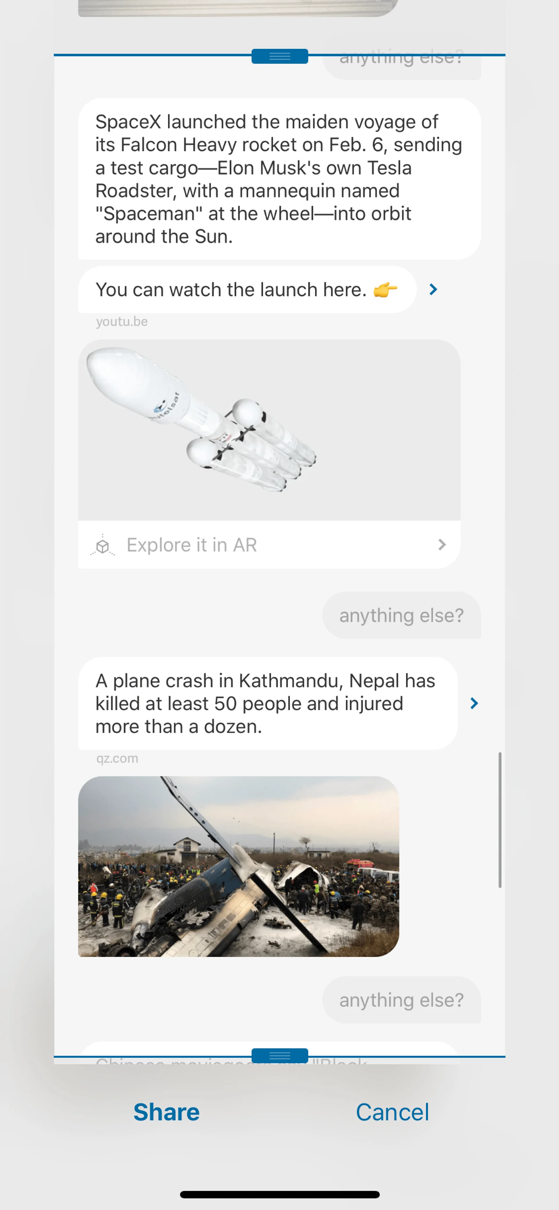Image resolution: width=559 pixels, height=1210 pixels.
Task: Open the qz.com source link
Action: [117, 759]
